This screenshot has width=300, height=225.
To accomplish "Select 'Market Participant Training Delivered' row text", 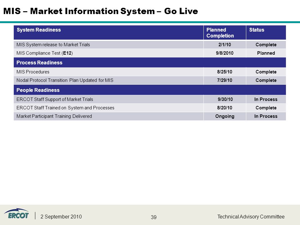I will click(x=54, y=116).
